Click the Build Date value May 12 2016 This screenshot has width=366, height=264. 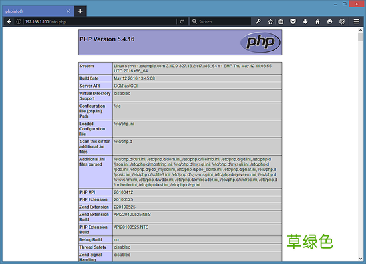pyautogui.click(x=134, y=78)
